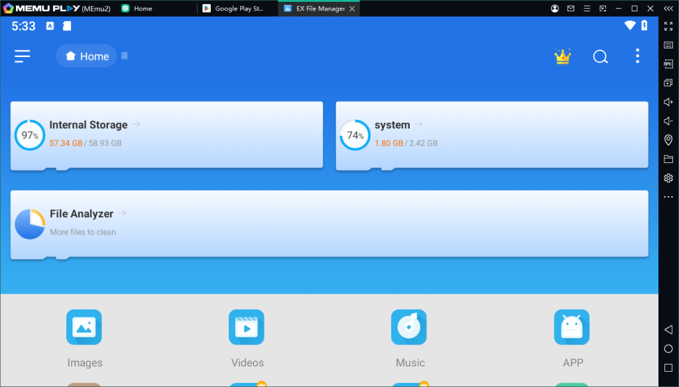Click the 97% storage usage ring

(29, 135)
